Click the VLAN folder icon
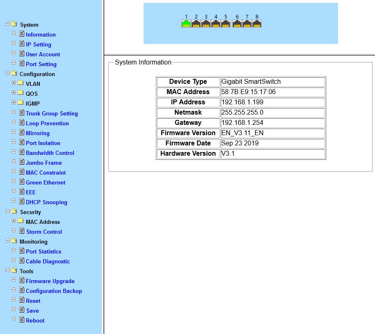Viewport: 375px width, 334px height. 21,83
